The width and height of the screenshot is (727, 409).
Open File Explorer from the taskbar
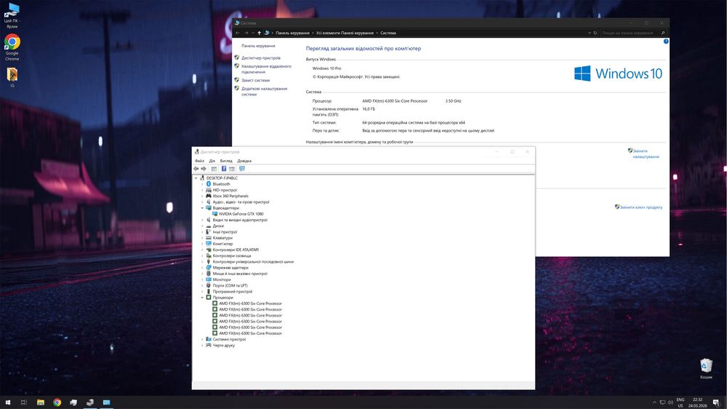[41, 402]
